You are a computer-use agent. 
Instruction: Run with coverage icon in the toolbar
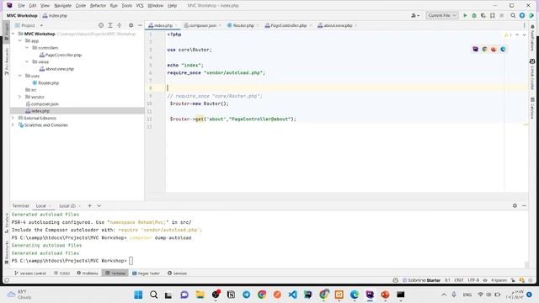[x=483, y=15]
